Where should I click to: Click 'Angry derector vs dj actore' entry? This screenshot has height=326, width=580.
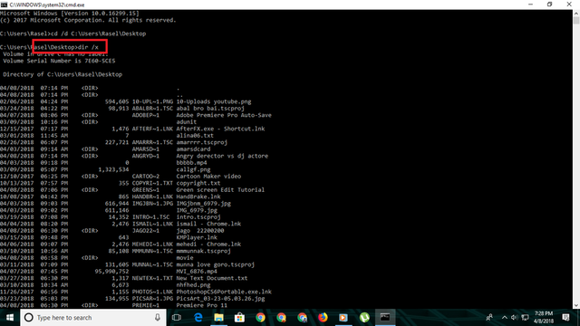click(222, 156)
